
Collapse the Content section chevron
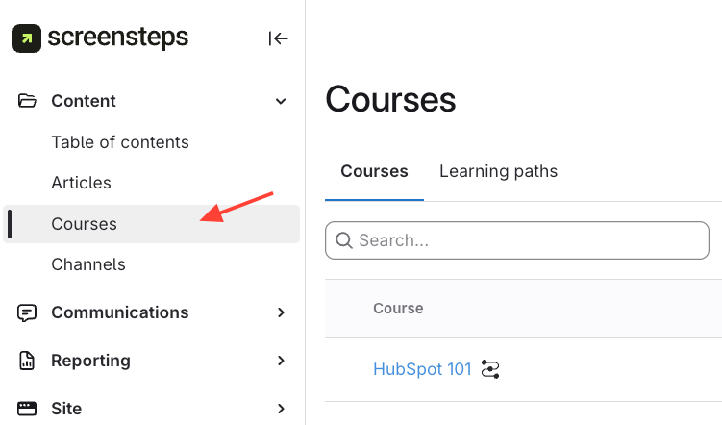(281, 101)
